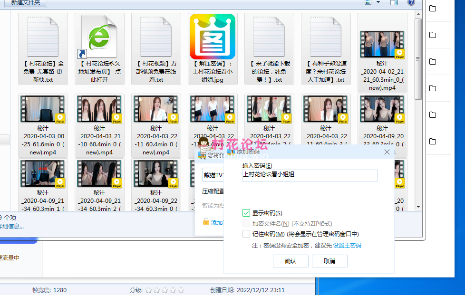Open the 解压密码 jpg image file
Viewport: 465px width, 295px height.
pos(213,36)
